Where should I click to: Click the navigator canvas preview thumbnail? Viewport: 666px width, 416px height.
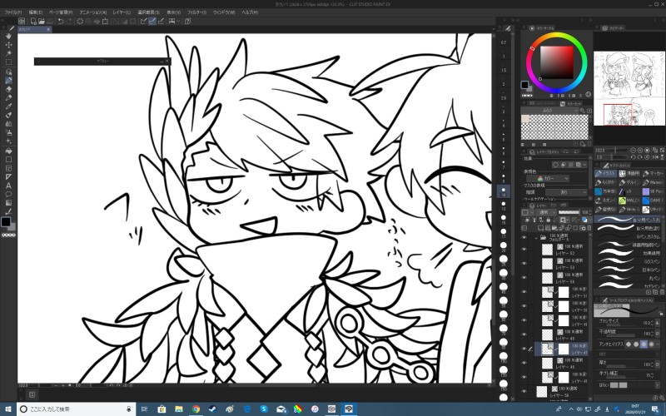(629, 88)
